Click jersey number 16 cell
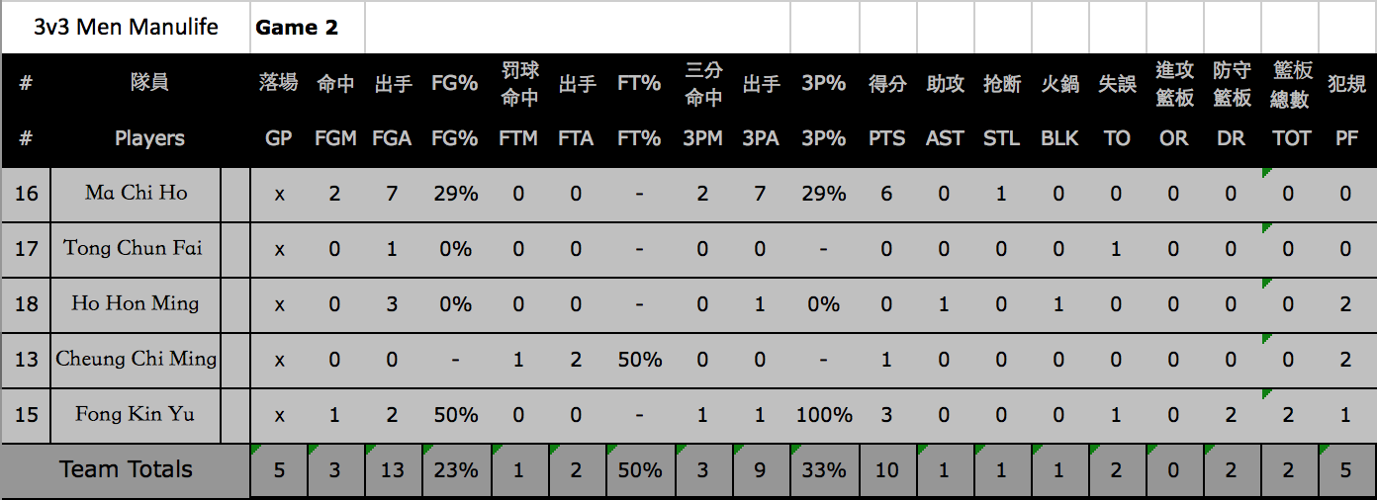1377x500 pixels. coord(26,194)
